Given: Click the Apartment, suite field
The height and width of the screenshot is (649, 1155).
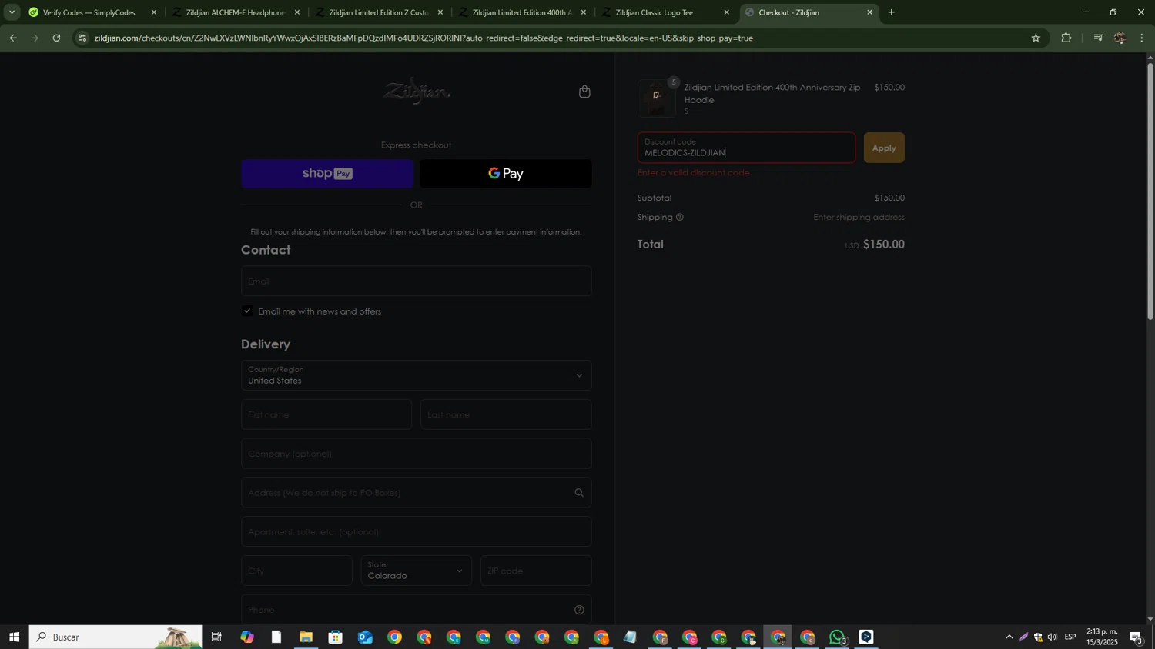Looking at the screenshot, I should 417,531.
